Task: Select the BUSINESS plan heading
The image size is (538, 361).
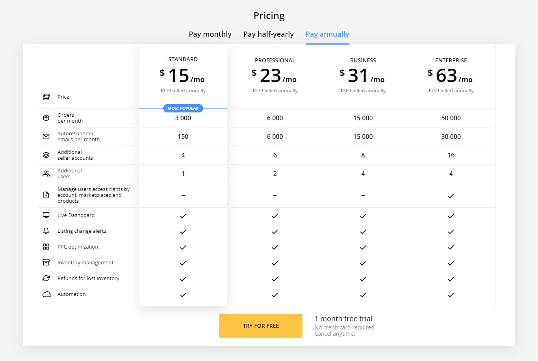Action: (363, 60)
